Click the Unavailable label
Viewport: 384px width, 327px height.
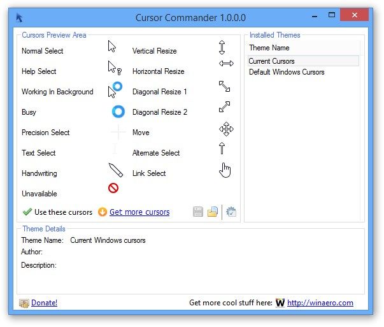pos(39,194)
